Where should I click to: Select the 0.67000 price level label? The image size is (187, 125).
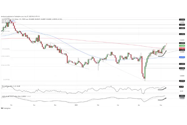pyautogui.click(x=182, y=34)
